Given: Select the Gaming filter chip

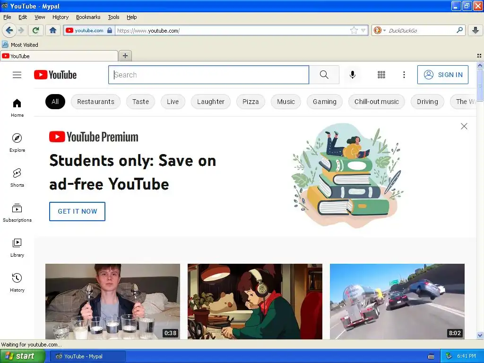Looking at the screenshot, I should 324,102.
